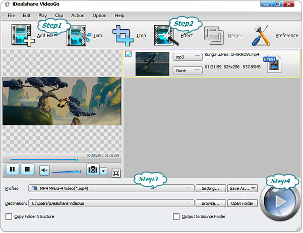The height and width of the screenshot is (233, 303).
Task: Open the Clip menu
Action: 59,16
